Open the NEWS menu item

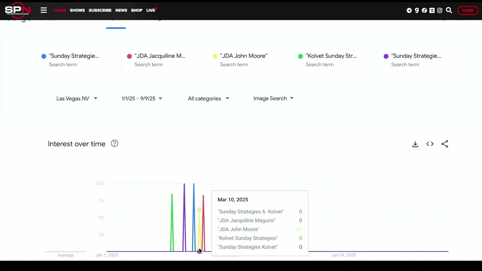click(121, 11)
